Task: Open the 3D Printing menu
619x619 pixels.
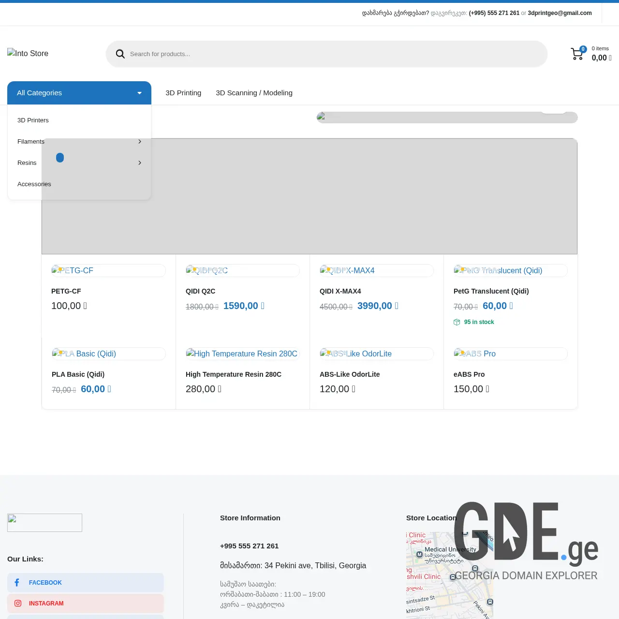Action: 183,93
